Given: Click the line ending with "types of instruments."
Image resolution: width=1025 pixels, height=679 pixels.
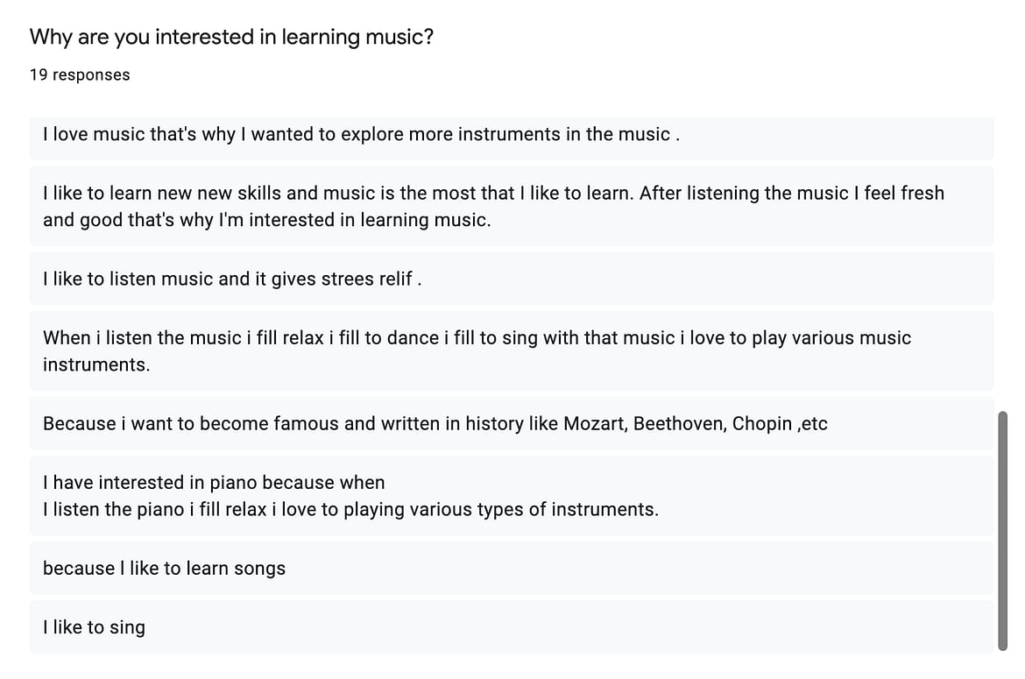Looking at the screenshot, I should click(x=351, y=509).
